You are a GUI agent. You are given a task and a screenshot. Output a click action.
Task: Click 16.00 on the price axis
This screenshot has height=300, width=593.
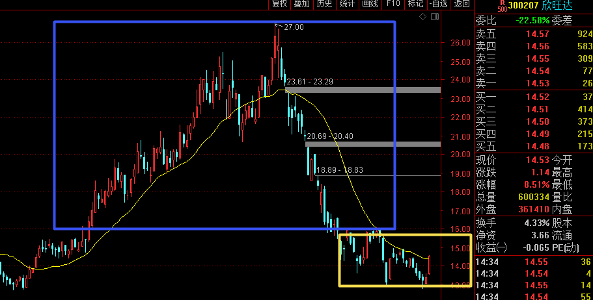tap(461, 229)
